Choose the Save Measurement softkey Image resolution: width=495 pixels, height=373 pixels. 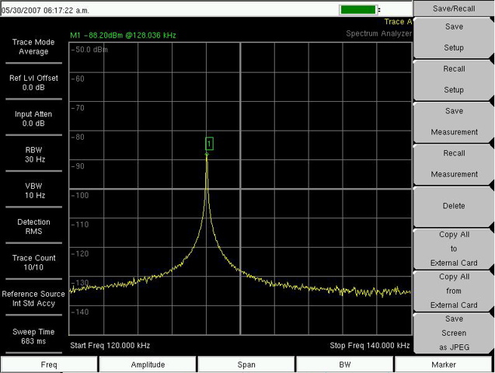tap(454, 121)
